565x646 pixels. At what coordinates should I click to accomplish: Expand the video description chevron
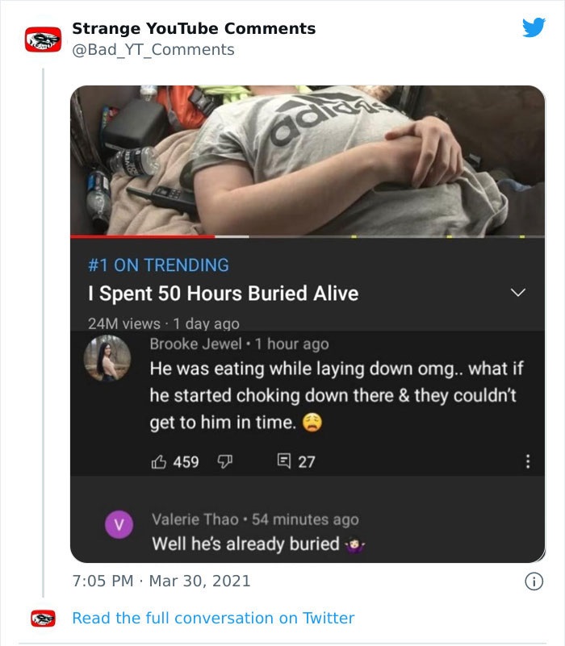tap(518, 292)
